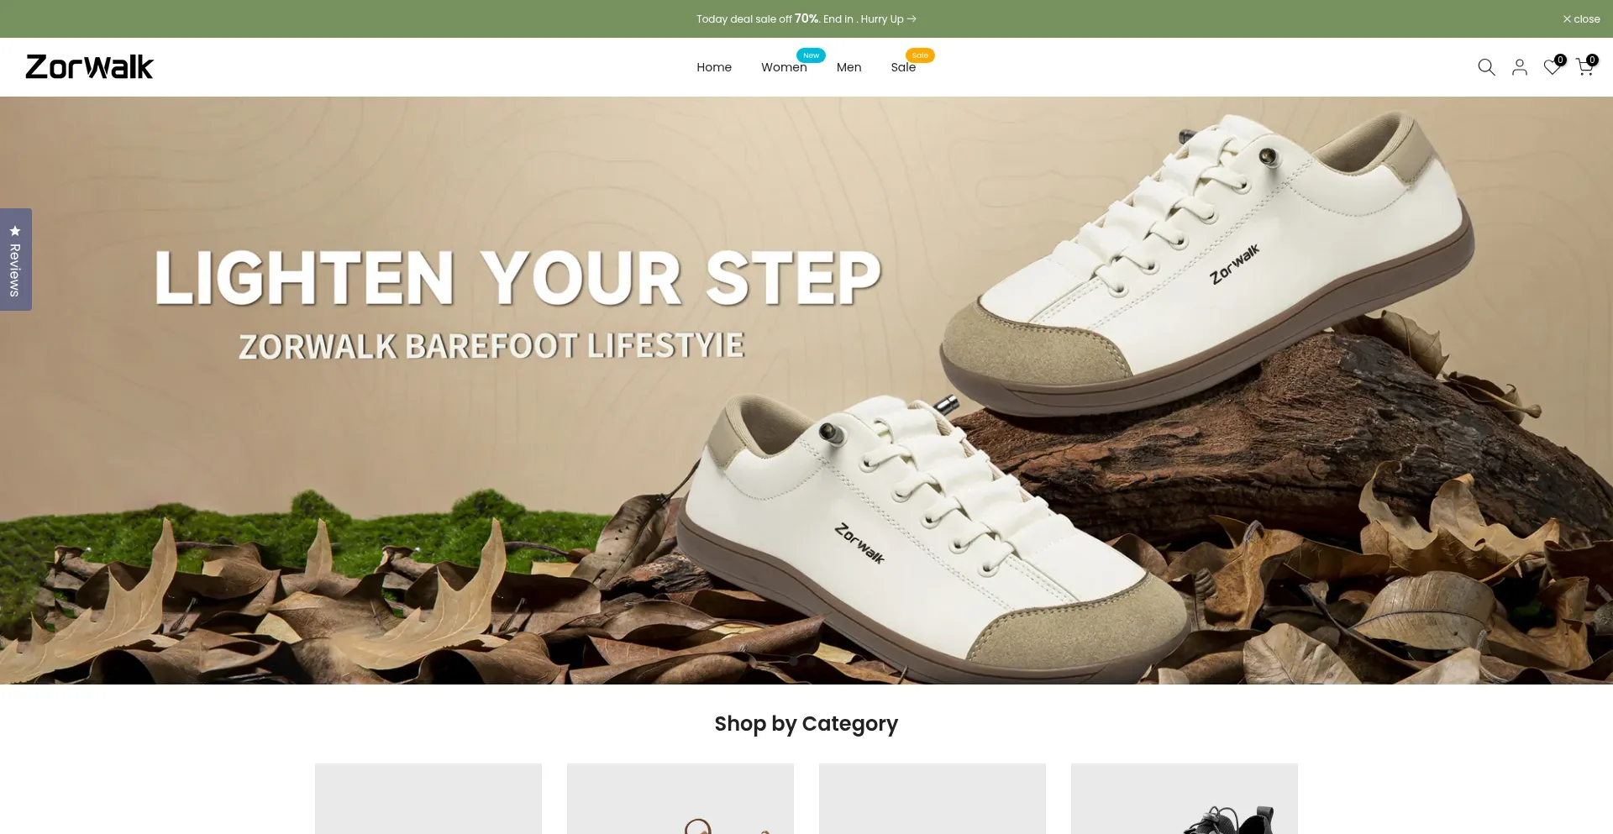Screen dimensions: 1613x834
Task: Click the blue New badge above Women
Action: click(811, 55)
